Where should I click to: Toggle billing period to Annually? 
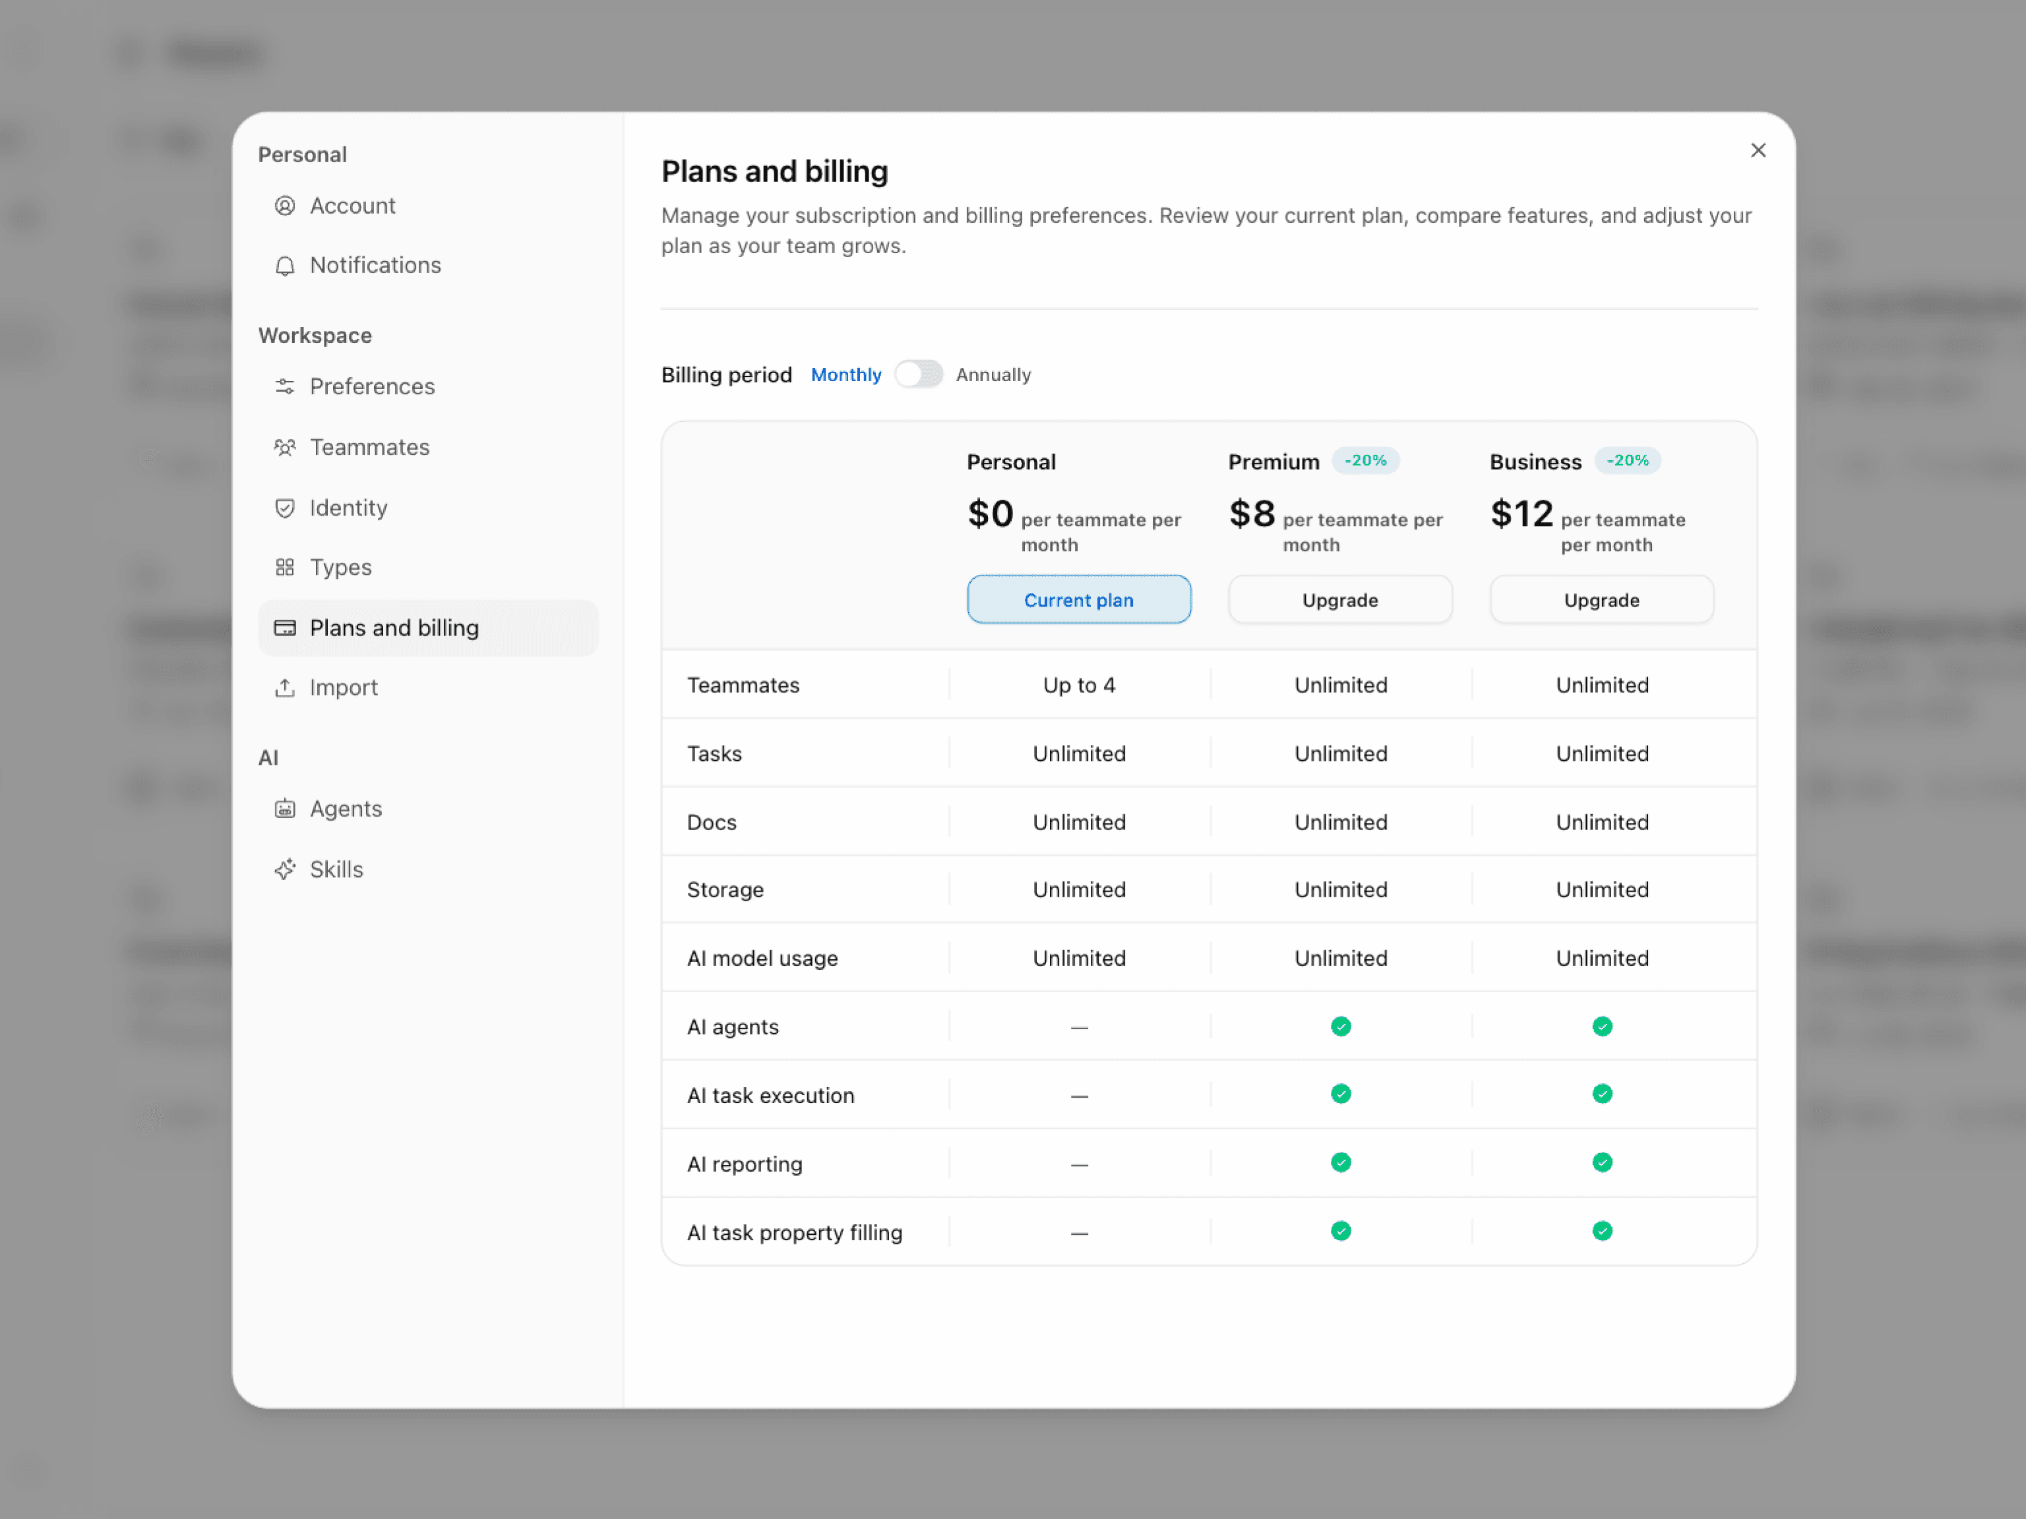tap(919, 374)
